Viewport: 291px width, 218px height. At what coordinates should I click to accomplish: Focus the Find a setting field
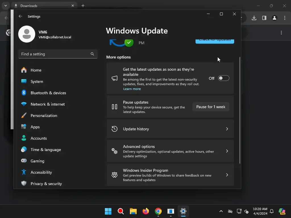[x=58, y=54]
